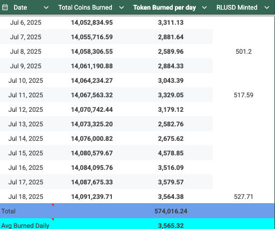Open the RLUSD Minted column dropdown arrow
The height and width of the screenshot is (229, 275).
pyautogui.click(x=267, y=8)
